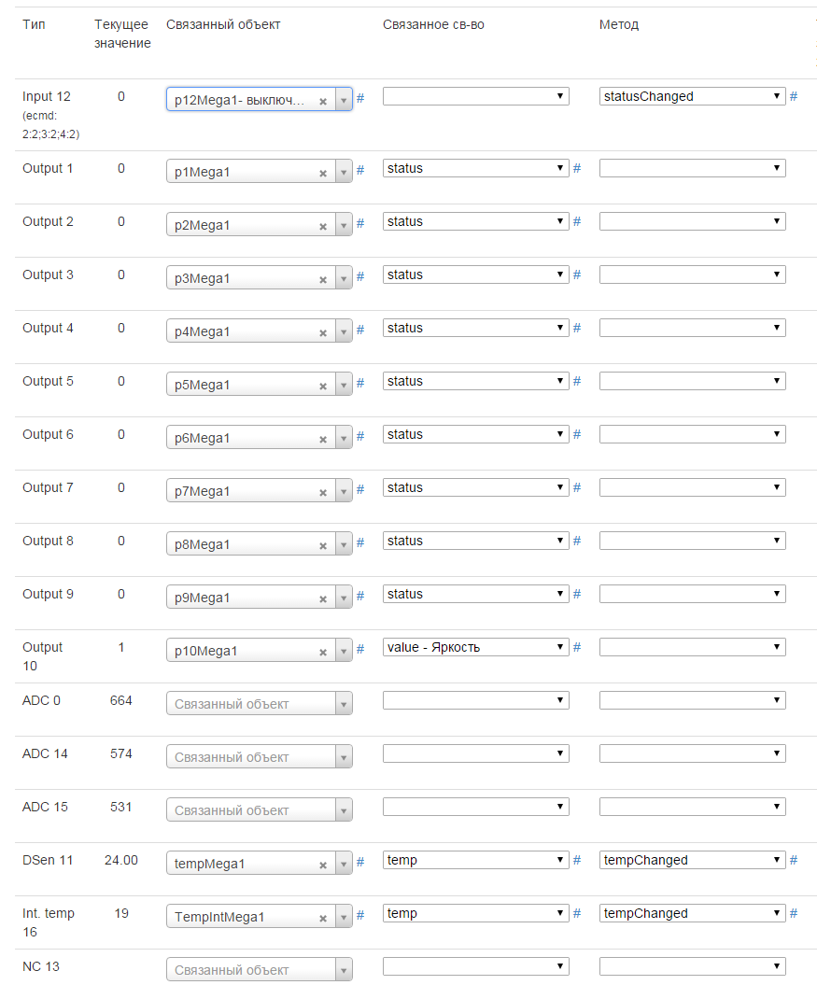Open the empty method dropdown for Output 4

(692, 328)
